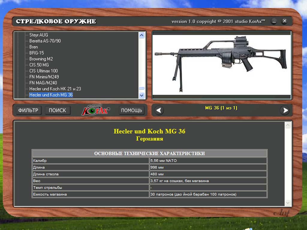
Task: Click the ПОИСК search button
Action: 57,111
